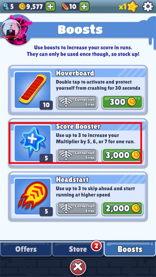This screenshot has width=156, height=277.
Task: Click the player avatar picture
Action: pyautogui.click(x=15, y=30)
